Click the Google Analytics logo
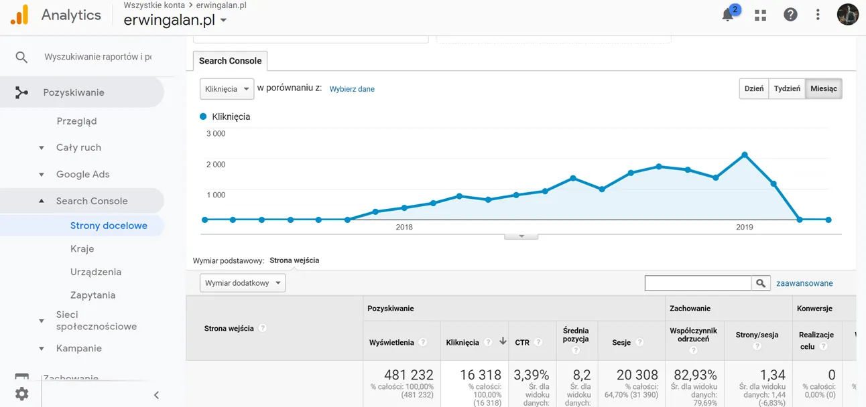 [19, 15]
